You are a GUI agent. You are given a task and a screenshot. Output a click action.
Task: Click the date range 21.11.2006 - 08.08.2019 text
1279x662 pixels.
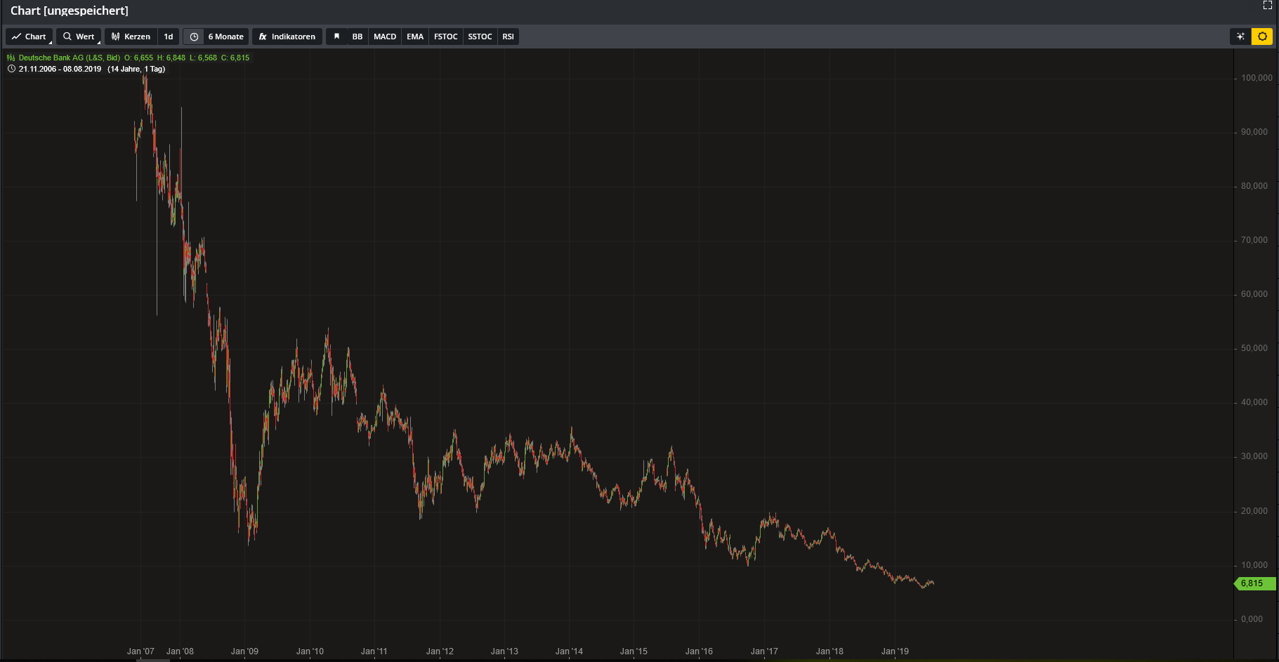point(60,69)
